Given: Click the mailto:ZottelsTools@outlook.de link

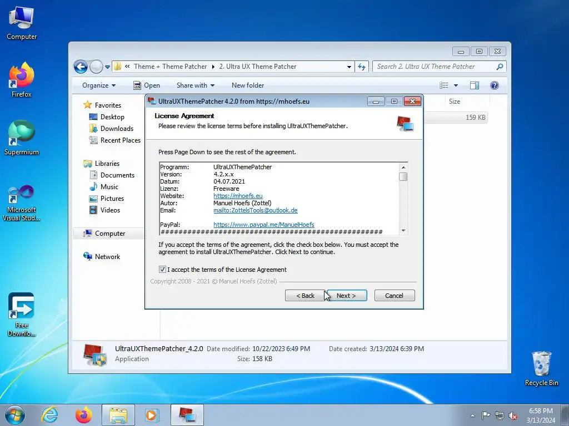Looking at the screenshot, I should tap(256, 210).
